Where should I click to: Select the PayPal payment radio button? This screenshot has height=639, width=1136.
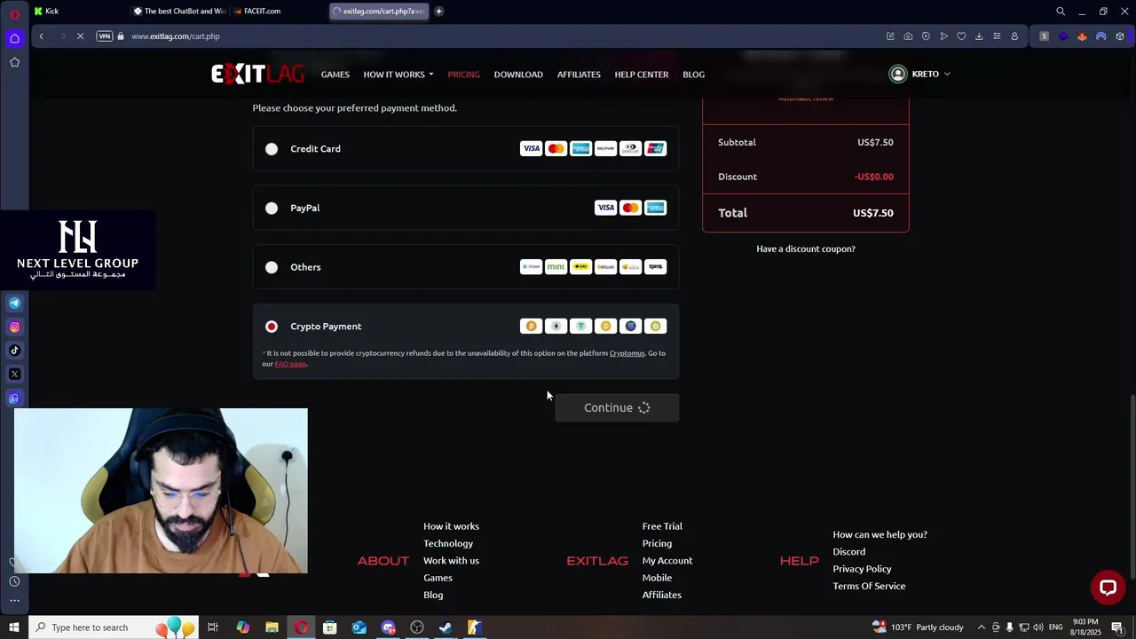(x=272, y=209)
